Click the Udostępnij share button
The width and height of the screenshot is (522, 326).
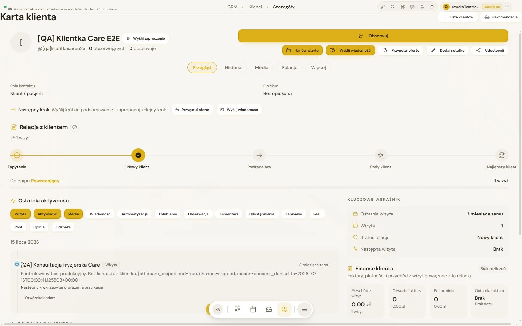pyautogui.click(x=490, y=50)
